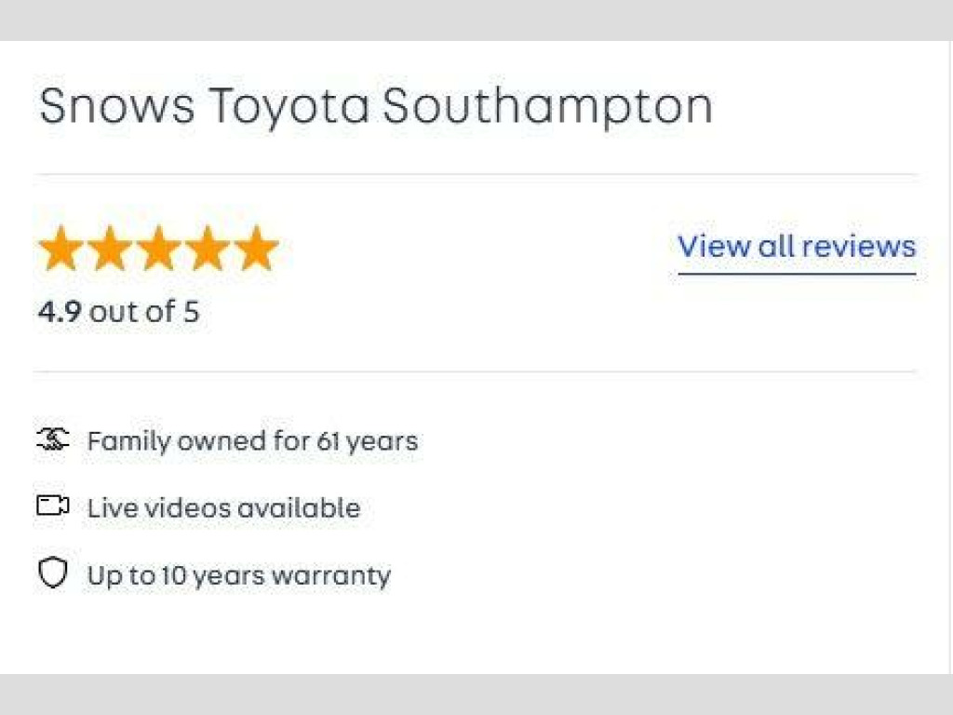The image size is (953, 715).
Task: Click the first orange rating star
Action: point(60,248)
